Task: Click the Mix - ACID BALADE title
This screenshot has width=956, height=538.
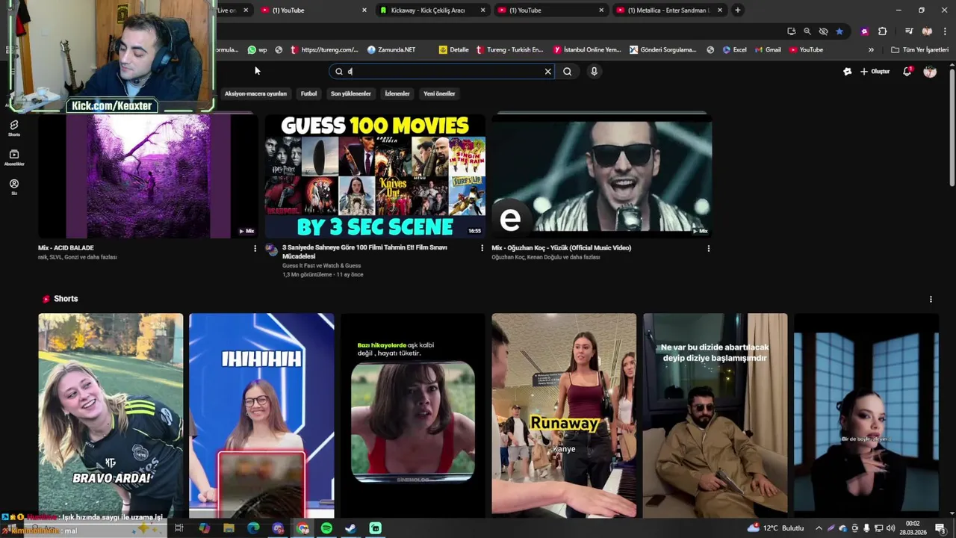Action: click(66, 248)
